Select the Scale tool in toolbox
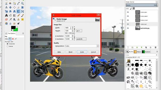The width and height of the screenshot is (161, 90). (x=6, y=11)
